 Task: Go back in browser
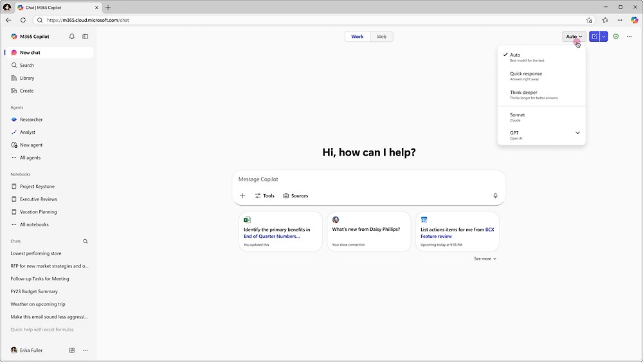coord(8,20)
